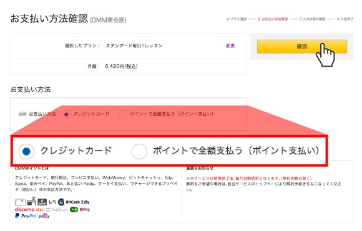This screenshot has width=362, height=231.
Task: Select the small クレジットカード radio button
Action: coord(66,114)
